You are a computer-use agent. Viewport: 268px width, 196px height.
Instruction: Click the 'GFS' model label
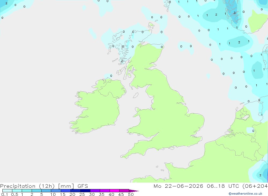click(83, 186)
